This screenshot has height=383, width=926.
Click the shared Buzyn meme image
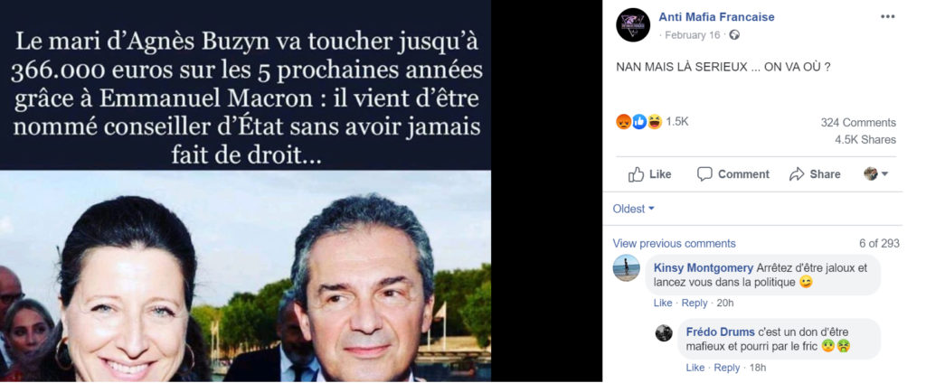click(246, 191)
